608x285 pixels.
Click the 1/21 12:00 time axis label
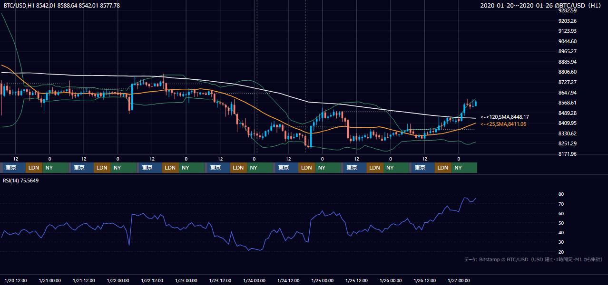84,280
